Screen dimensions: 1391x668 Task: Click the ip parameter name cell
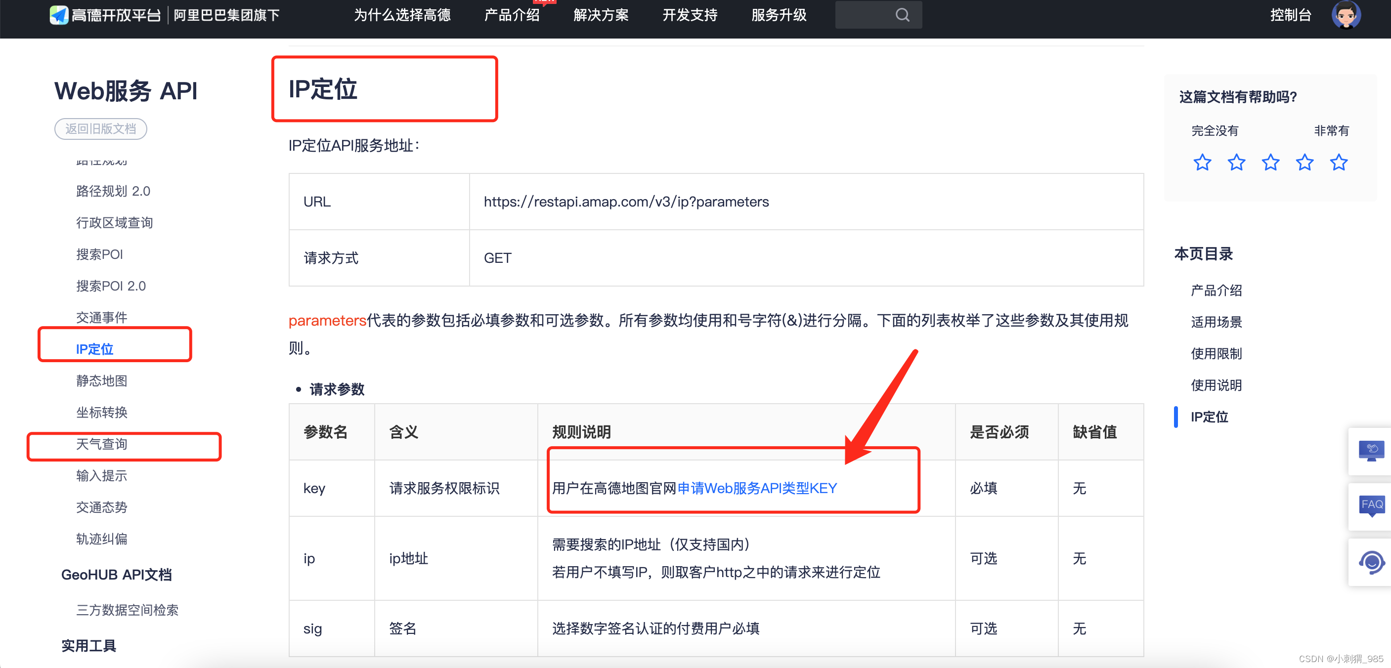(x=332, y=558)
